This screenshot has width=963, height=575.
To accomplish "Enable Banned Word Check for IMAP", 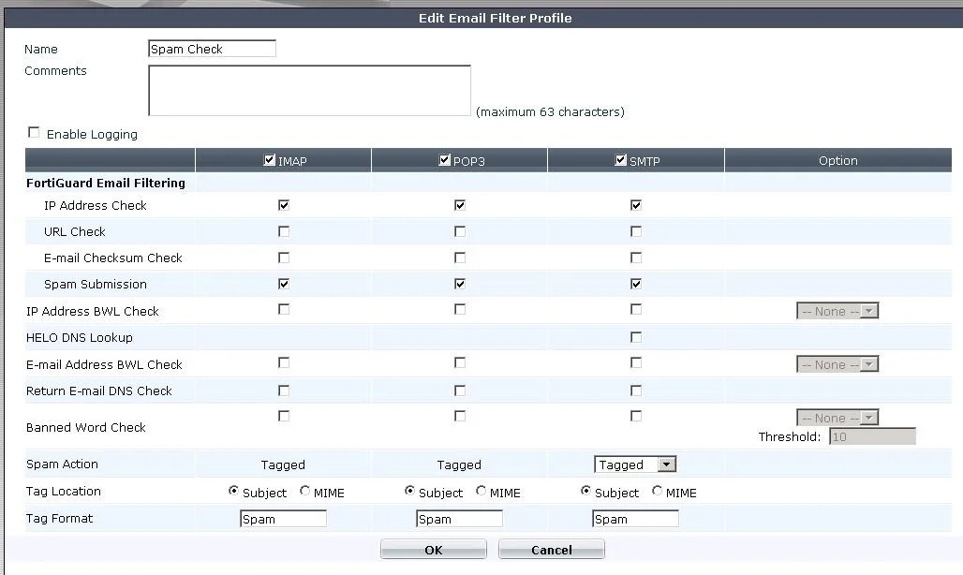I will point(284,416).
